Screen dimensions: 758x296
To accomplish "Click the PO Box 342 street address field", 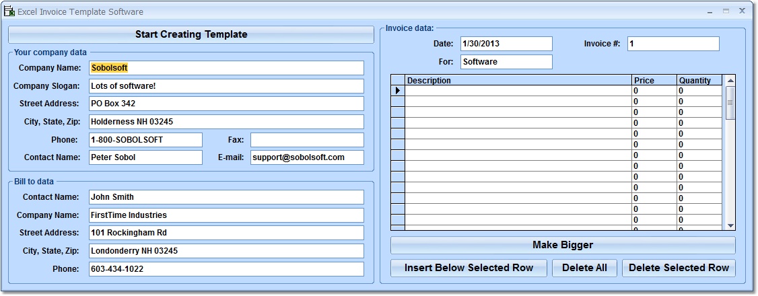I will tap(226, 104).
